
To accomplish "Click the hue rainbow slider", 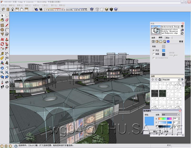I will pyautogui.click(x=165, y=119).
